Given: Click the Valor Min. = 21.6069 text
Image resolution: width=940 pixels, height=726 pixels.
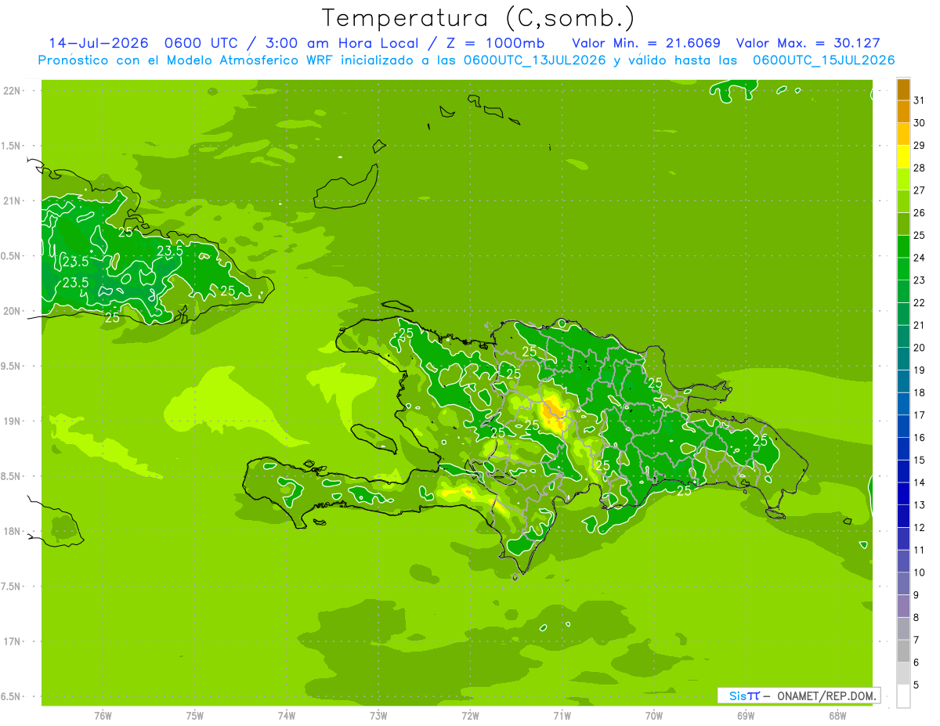Looking at the screenshot, I should (x=646, y=43).
